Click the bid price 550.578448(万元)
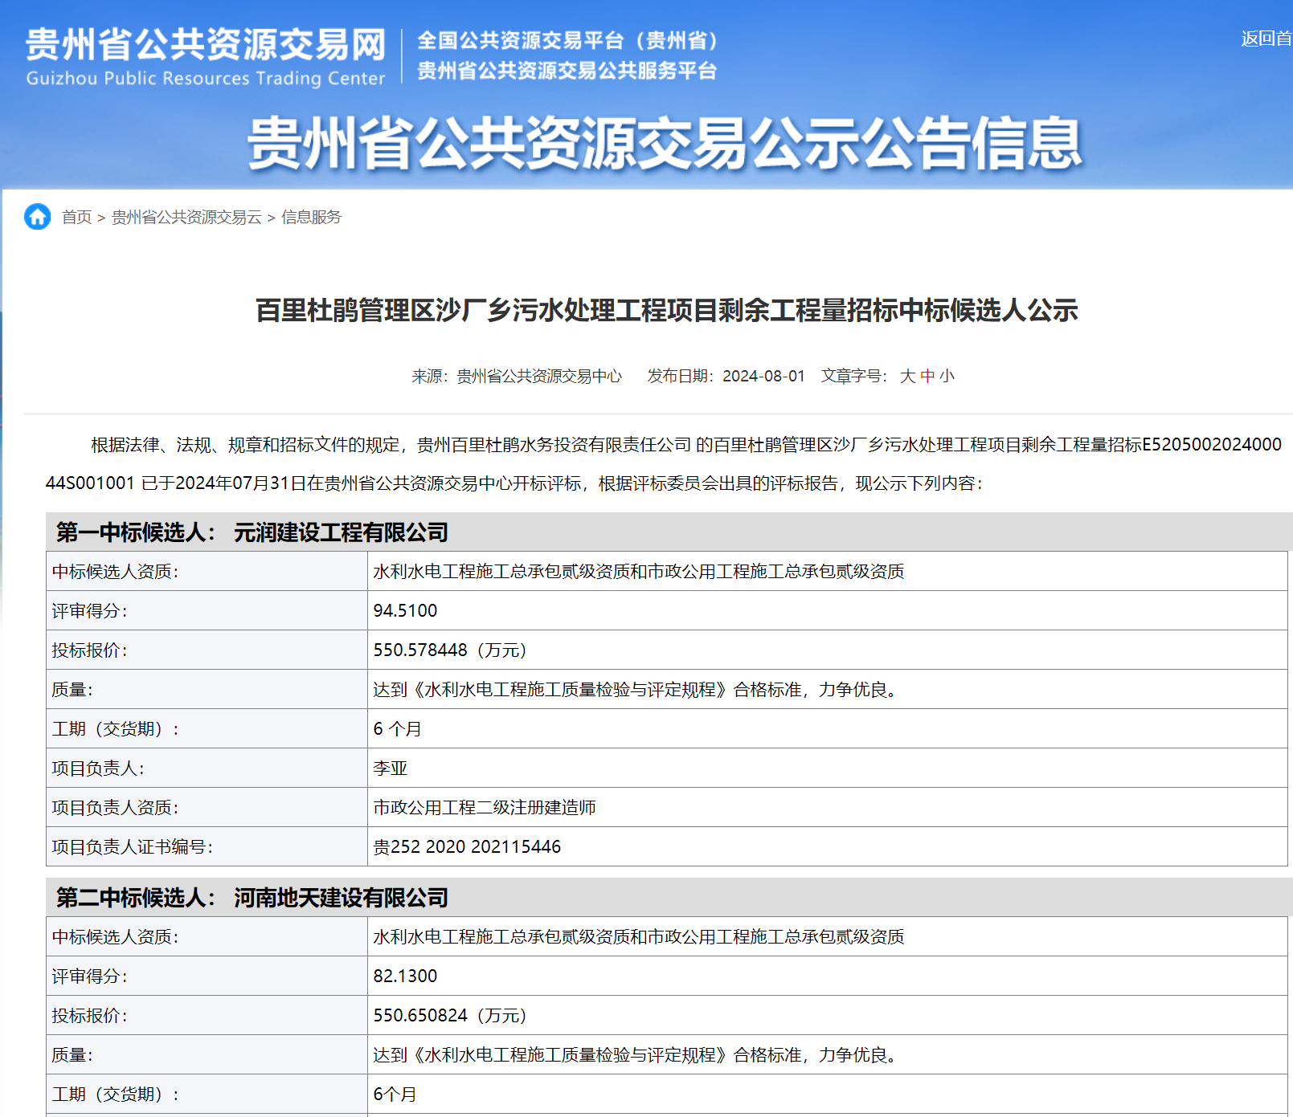This screenshot has height=1117, width=1293. (450, 650)
